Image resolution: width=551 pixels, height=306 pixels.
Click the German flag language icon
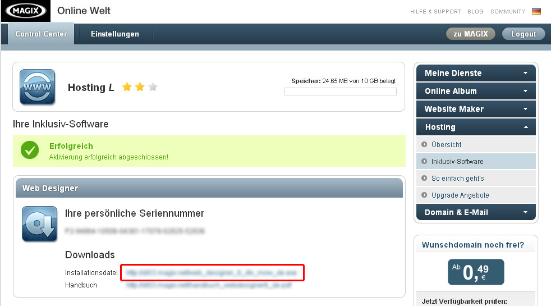pos(536,12)
